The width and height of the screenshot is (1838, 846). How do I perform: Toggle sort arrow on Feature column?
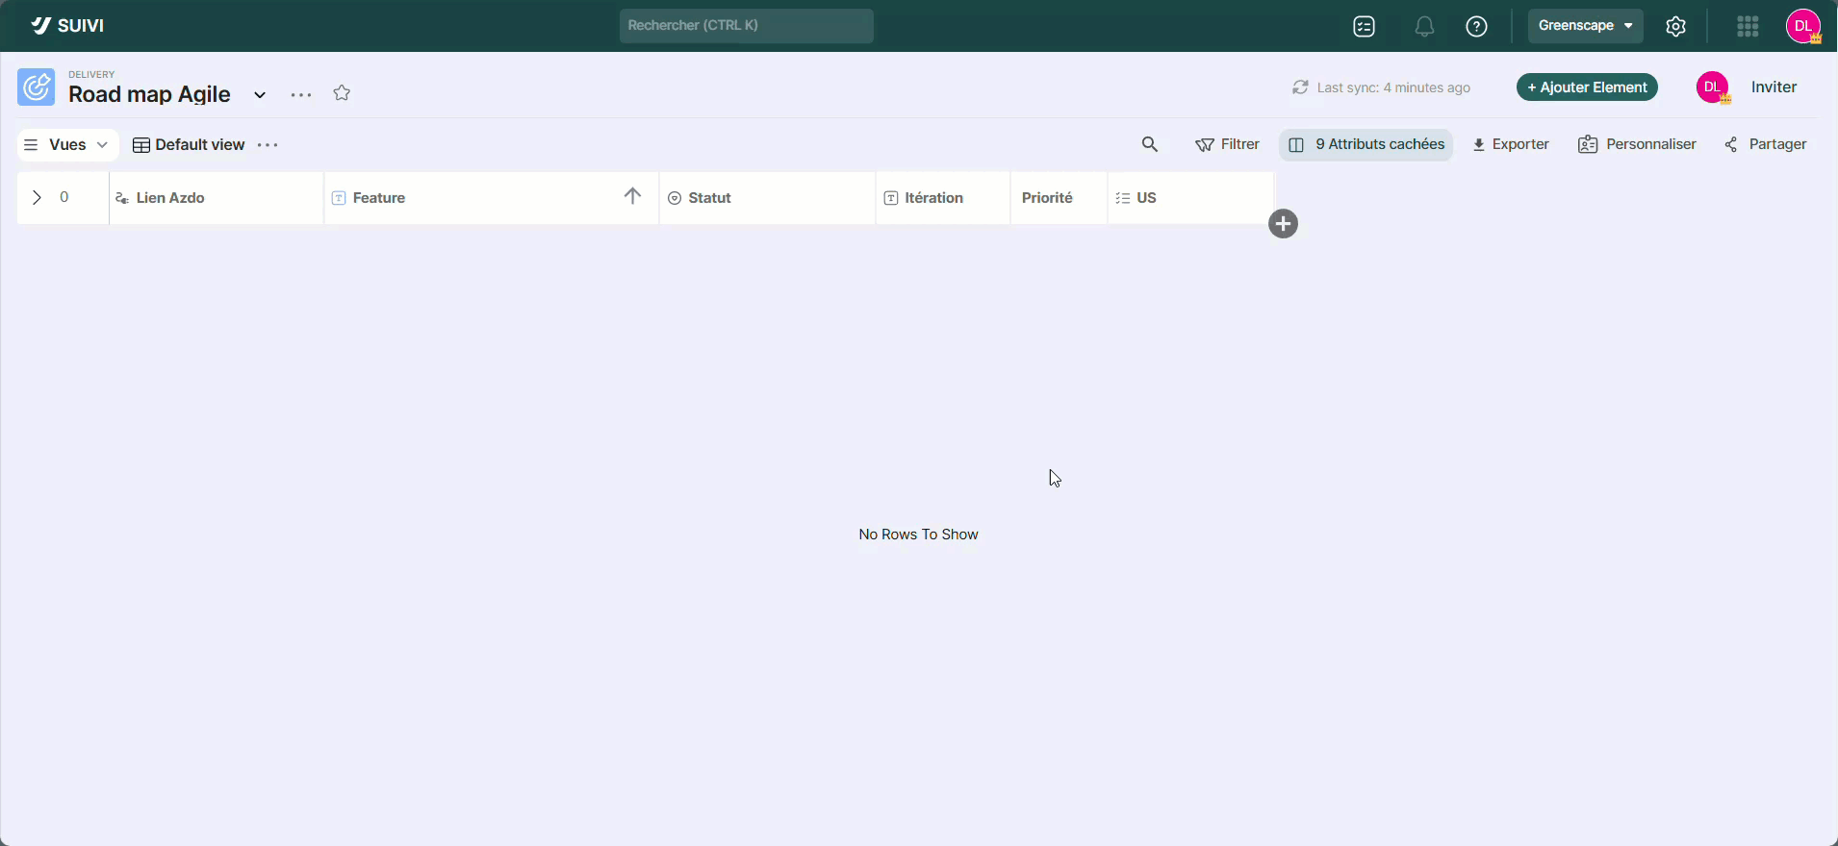(x=632, y=196)
